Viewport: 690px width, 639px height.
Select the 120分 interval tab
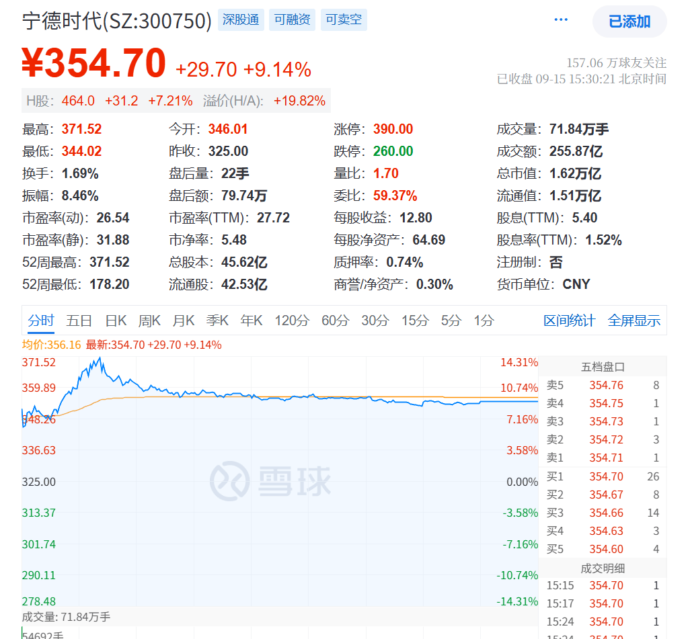point(292,321)
